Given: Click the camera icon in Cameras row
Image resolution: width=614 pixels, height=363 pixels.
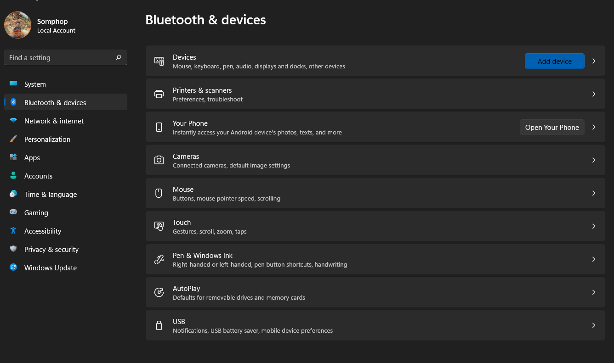Looking at the screenshot, I should pos(159,160).
